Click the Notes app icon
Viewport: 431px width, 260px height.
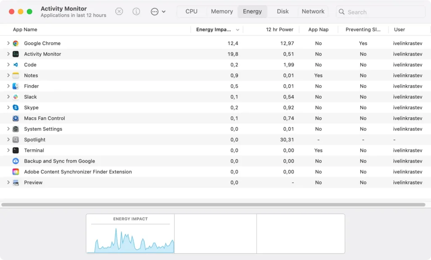point(16,76)
